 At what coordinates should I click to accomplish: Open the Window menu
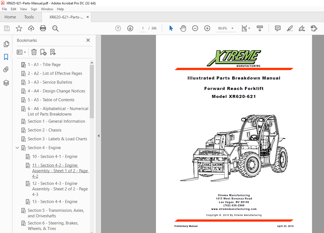click(x=47, y=9)
